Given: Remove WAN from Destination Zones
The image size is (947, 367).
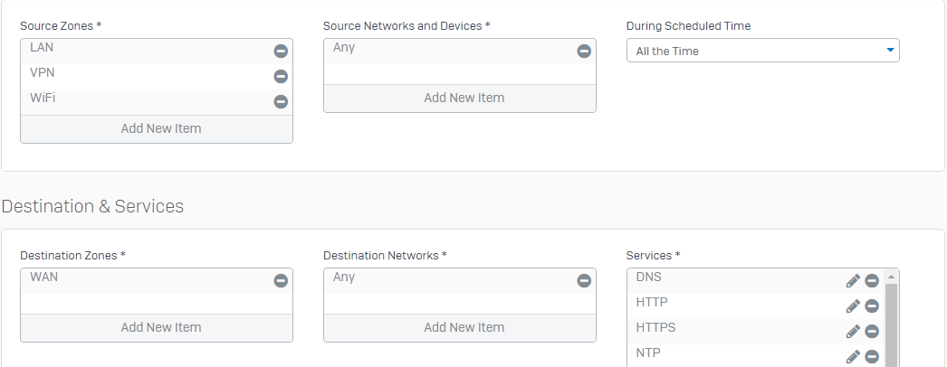Looking at the screenshot, I should [x=281, y=281].
